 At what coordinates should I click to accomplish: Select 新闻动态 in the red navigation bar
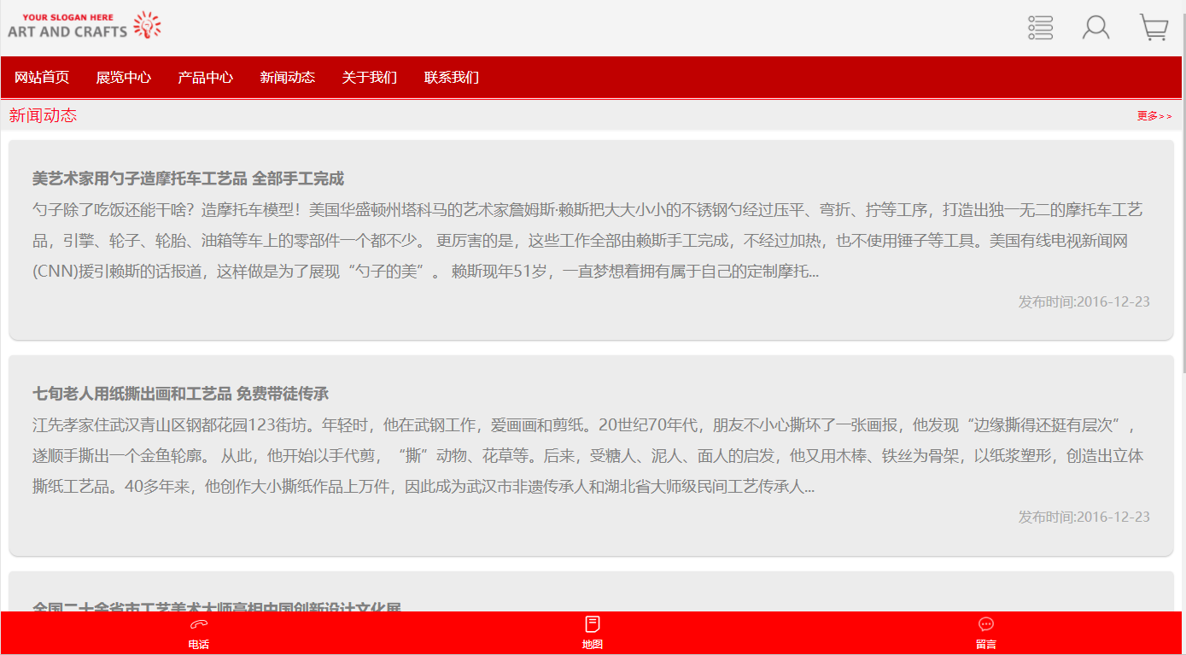tap(288, 78)
